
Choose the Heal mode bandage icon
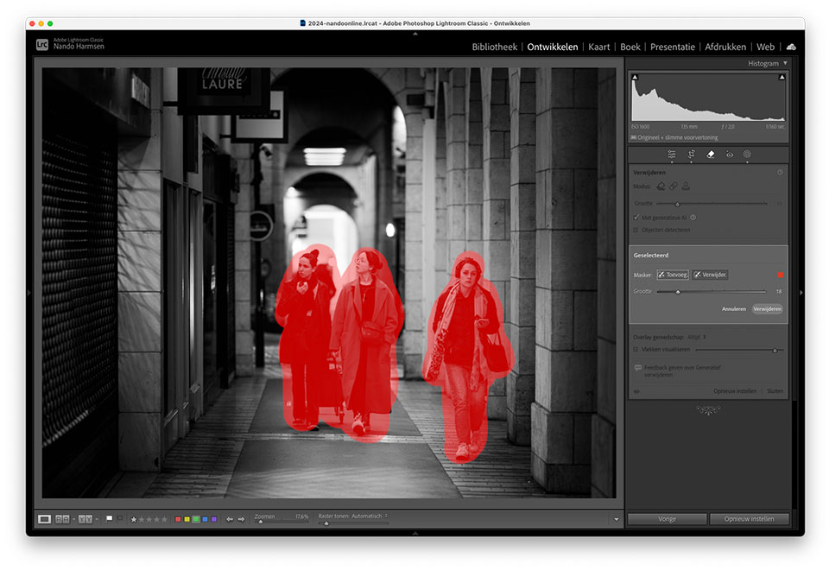(673, 187)
